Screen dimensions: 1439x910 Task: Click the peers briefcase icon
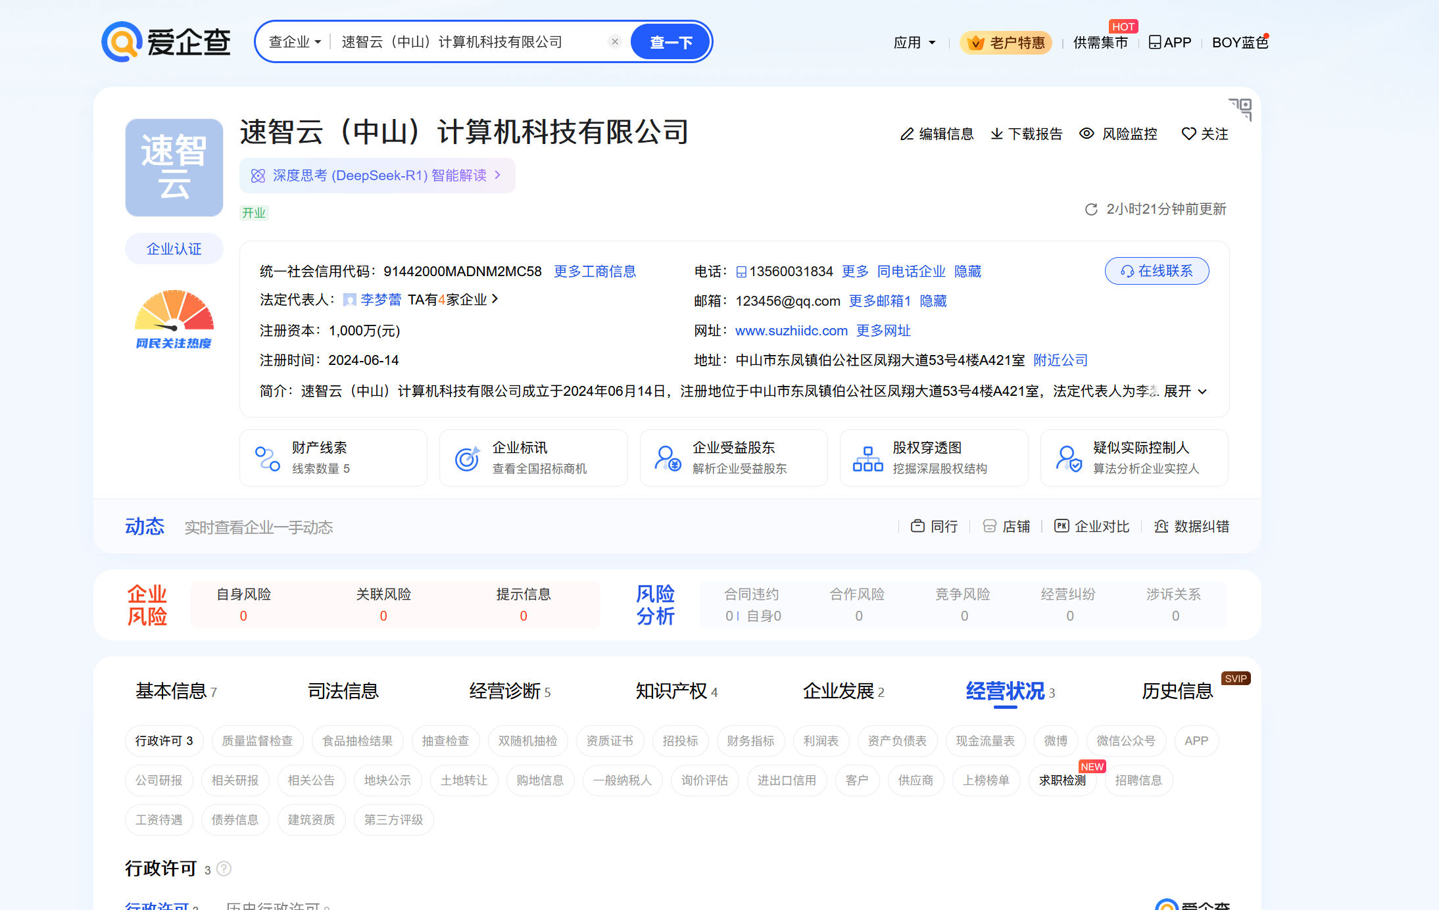pos(917,526)
